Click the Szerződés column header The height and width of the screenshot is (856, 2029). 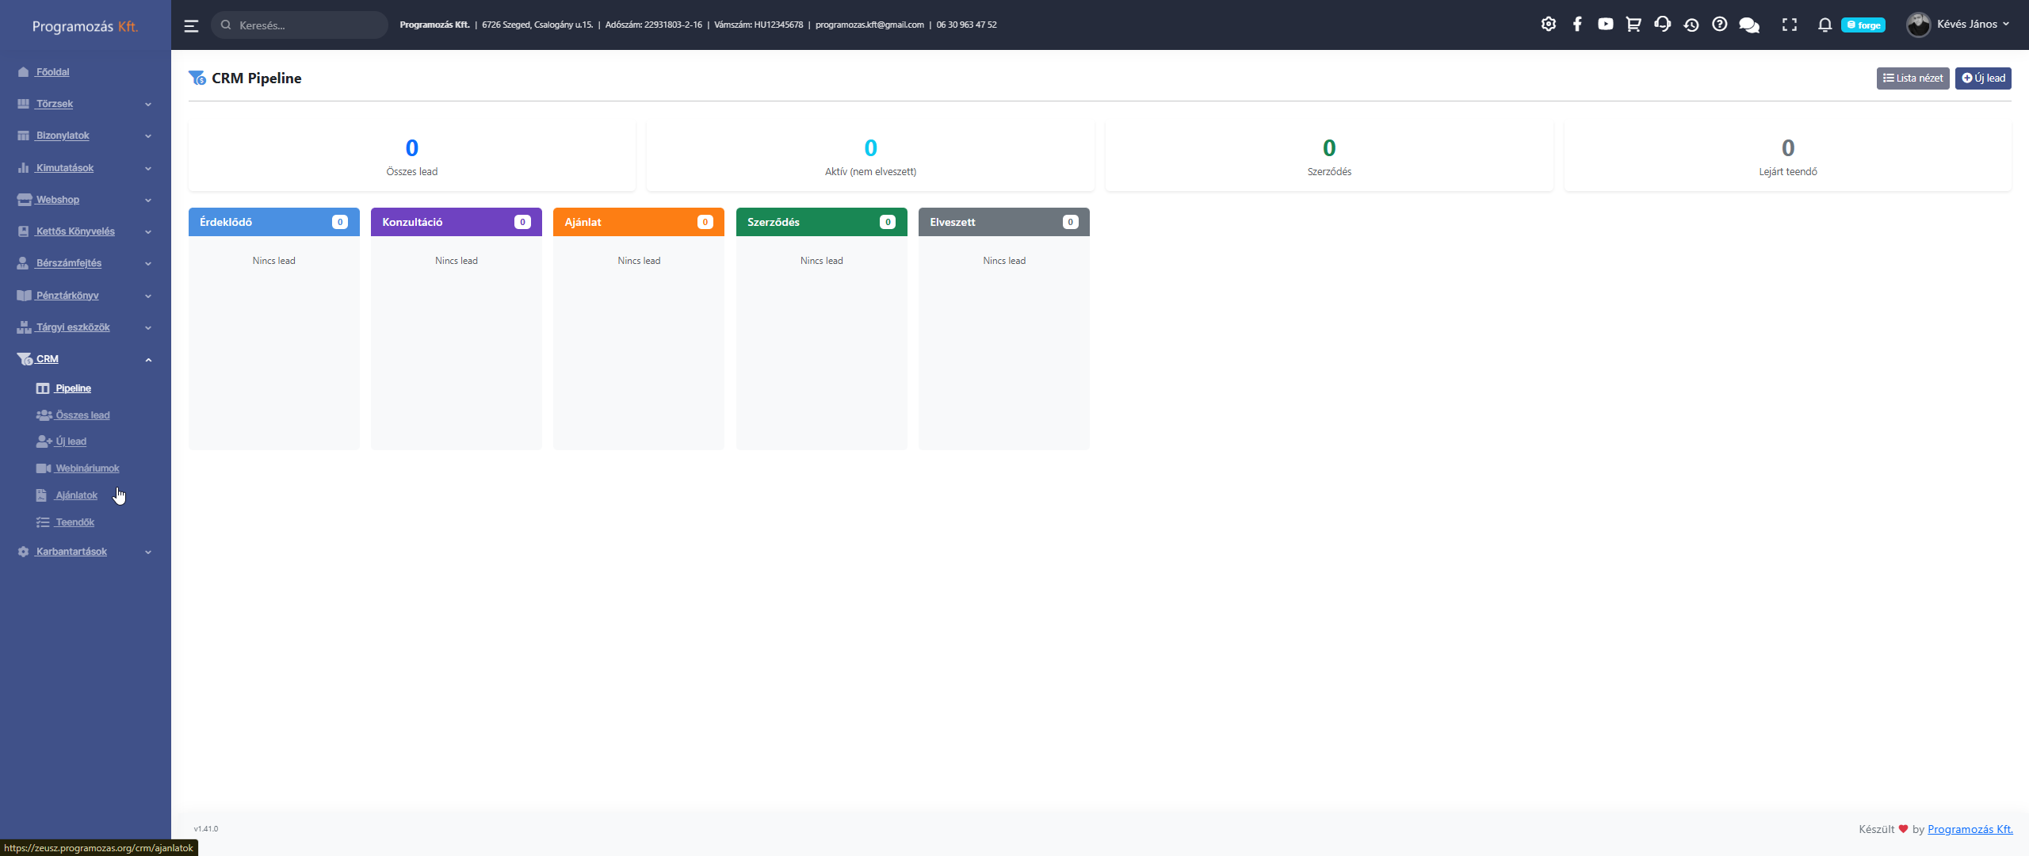(821, 222)
